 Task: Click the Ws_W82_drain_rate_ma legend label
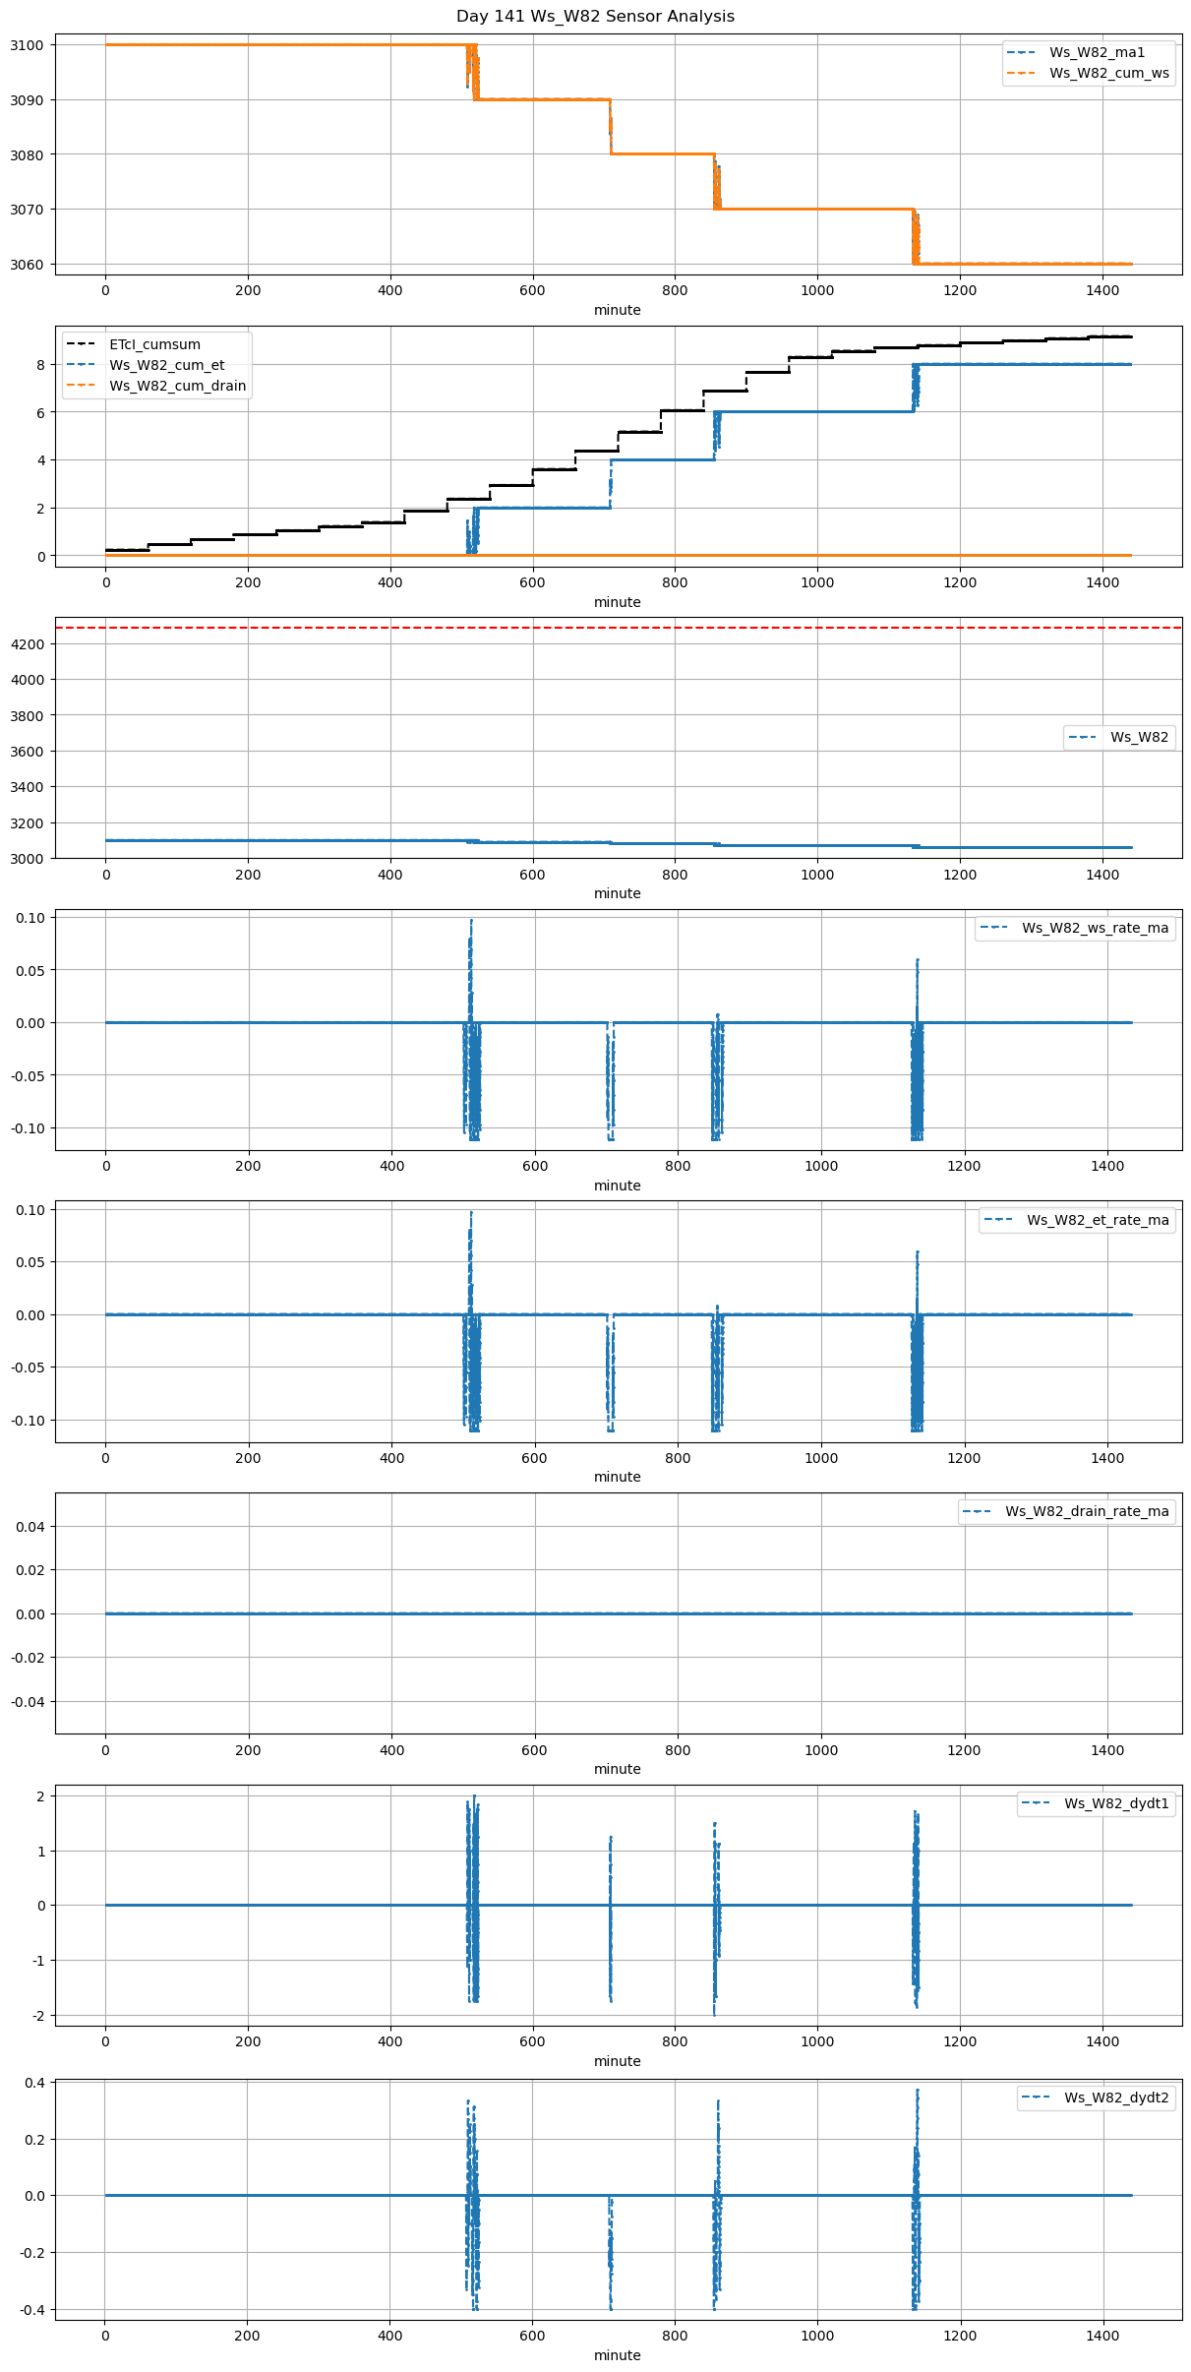tap(1087, 1511)
